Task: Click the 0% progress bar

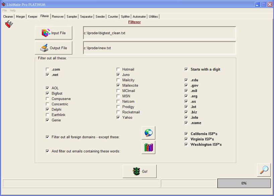Action: tap(244, 183)
